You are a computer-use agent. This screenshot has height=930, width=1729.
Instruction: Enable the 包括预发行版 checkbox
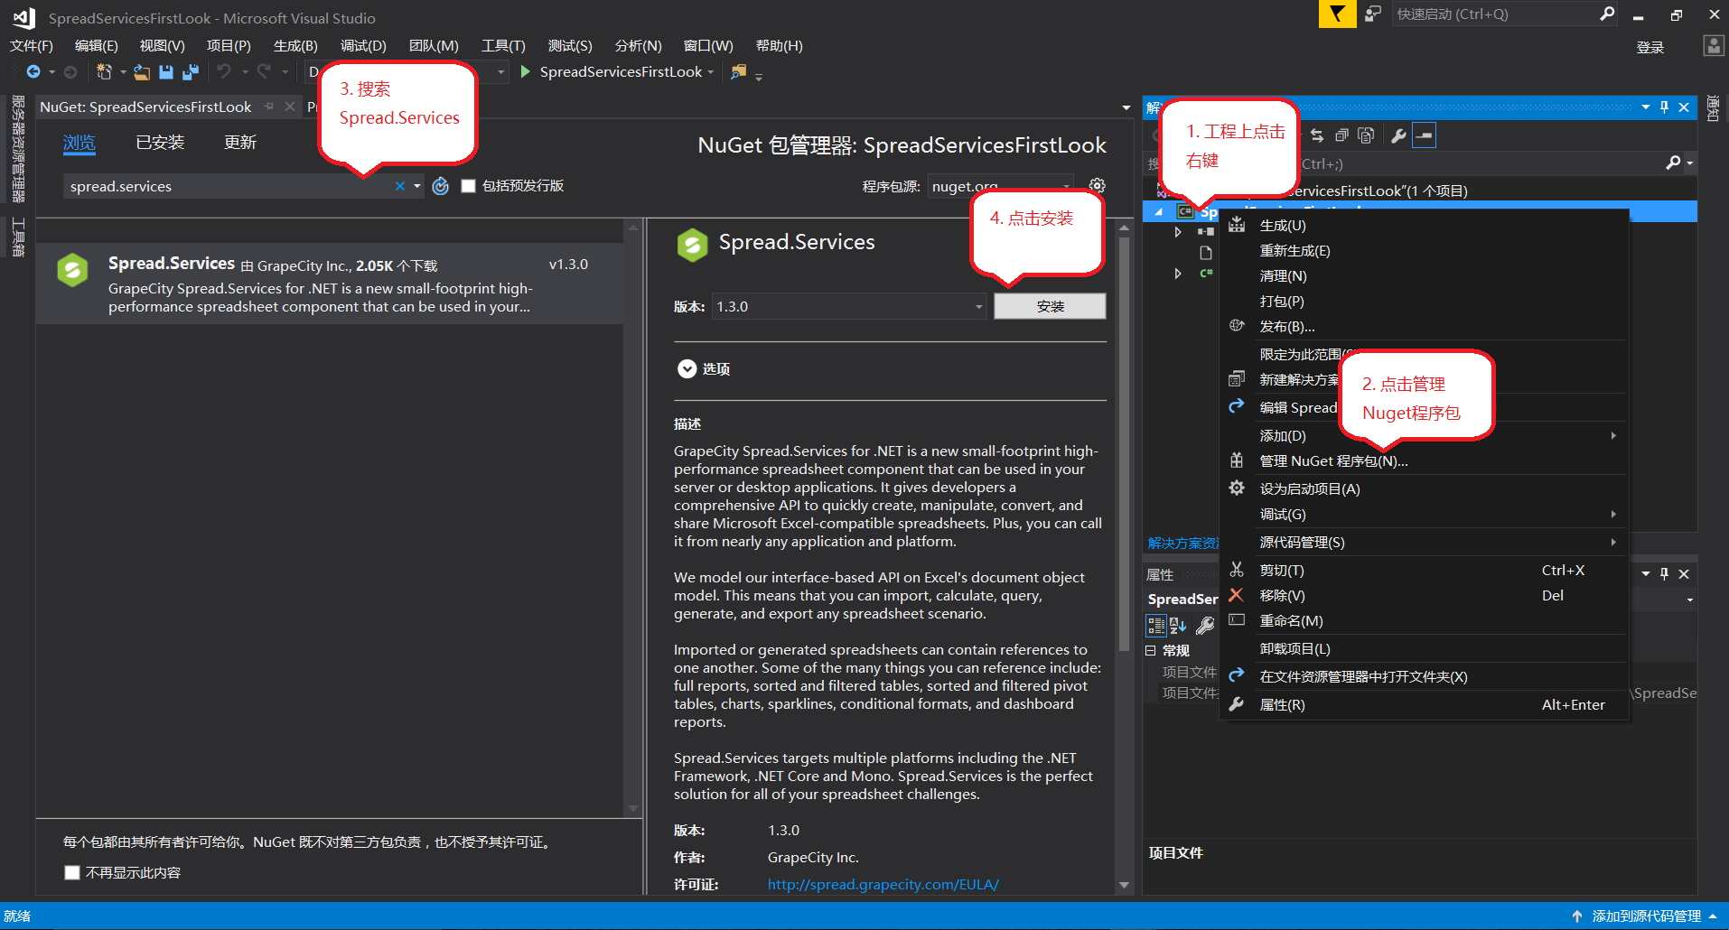pyautogui.click(x=469, y=186)
